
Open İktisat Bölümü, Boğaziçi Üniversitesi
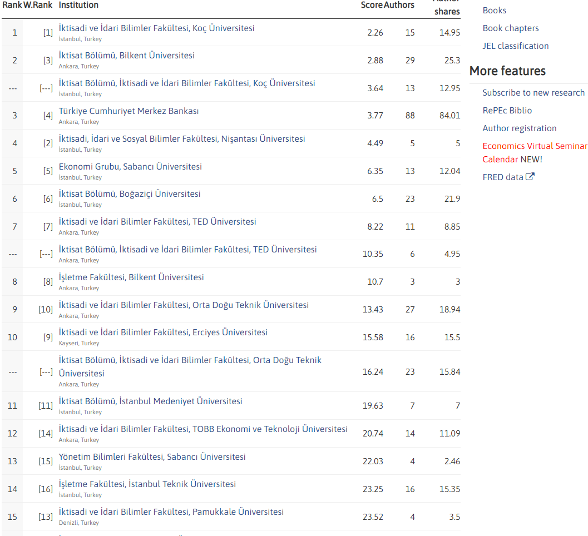click(130, 194)
